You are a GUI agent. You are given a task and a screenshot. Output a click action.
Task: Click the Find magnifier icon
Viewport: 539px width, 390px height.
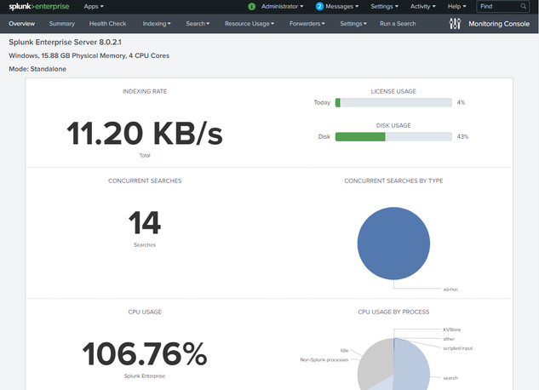click(523, 6)
